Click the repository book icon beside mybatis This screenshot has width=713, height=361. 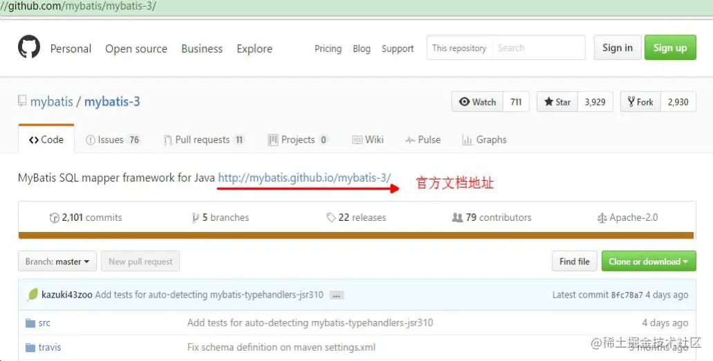tap(22, 101)
